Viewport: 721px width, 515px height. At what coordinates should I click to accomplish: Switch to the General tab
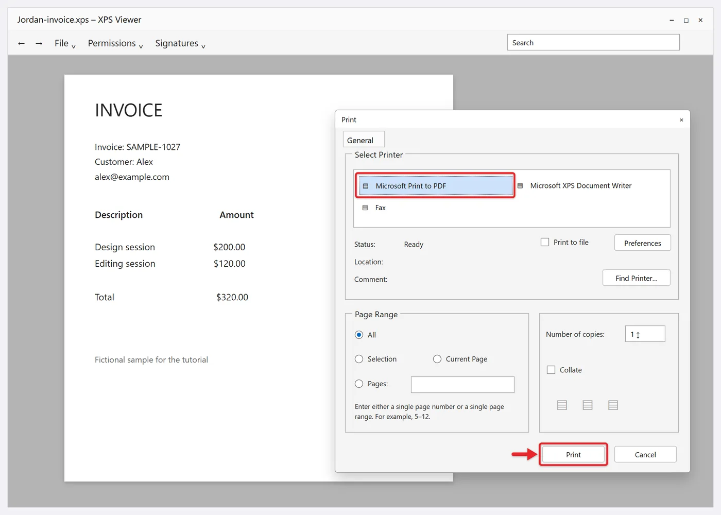click(x=364, y=140)
